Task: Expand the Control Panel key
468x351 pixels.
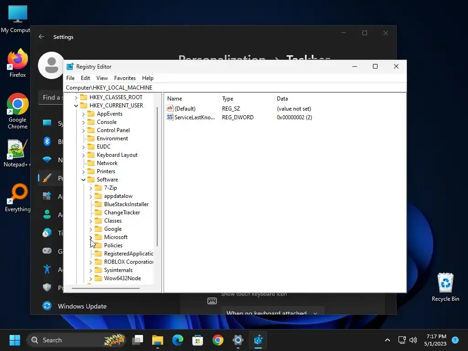Action: click(83, 130)
